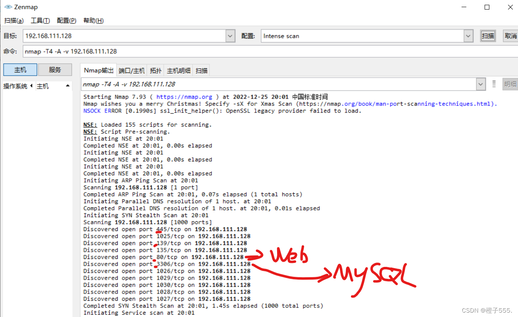Click 'Completed ARP Ping Scan' output line

pyautogui.click(x=193, y=194)
